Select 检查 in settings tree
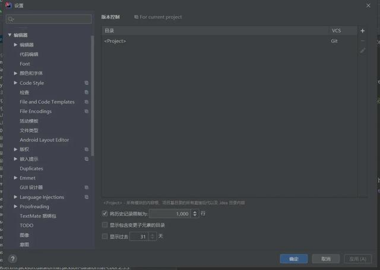This screenshot has width=380, height=270. pos(24,92)
